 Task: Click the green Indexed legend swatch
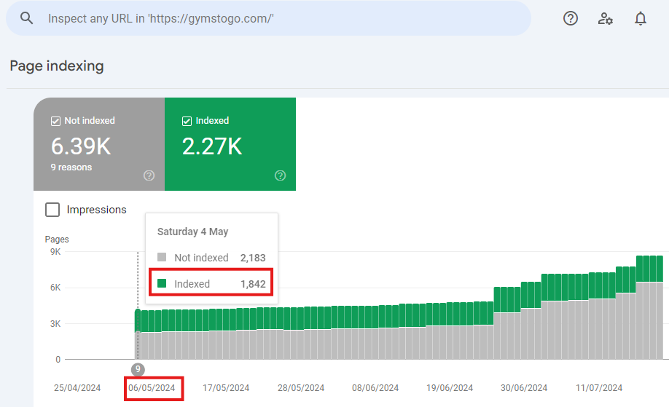tap(162, 283)
